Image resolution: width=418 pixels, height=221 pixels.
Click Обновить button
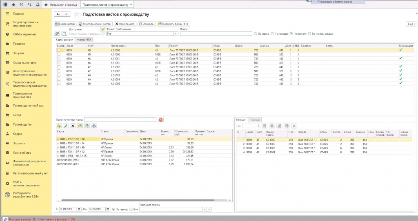pos(147,24)
